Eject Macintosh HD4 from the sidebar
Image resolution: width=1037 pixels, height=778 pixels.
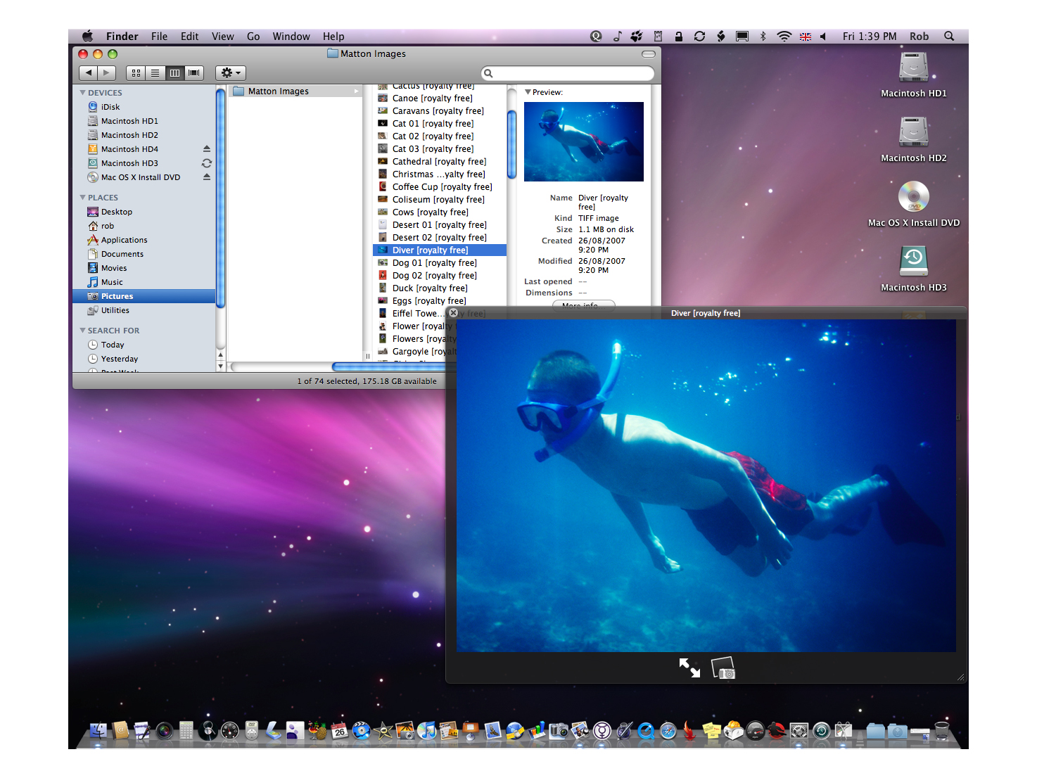[x=207, y=149]
